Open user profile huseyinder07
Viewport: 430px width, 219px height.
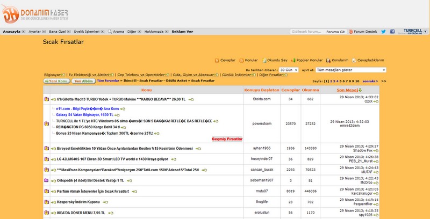(x=262, y=159)
